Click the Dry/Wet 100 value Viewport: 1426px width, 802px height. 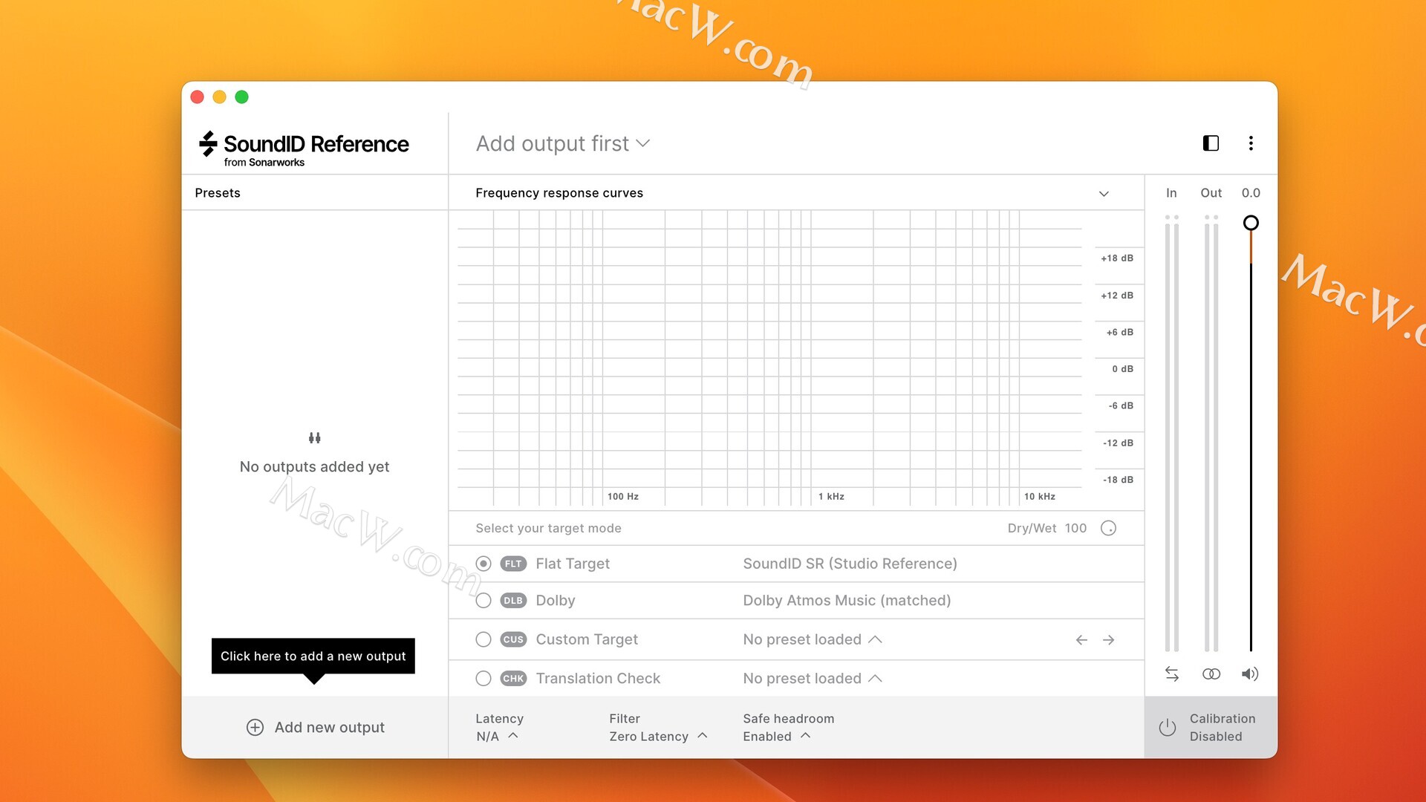pyautogui.click(x=1075, y=528)
